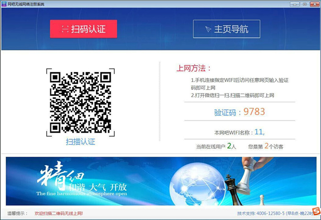Click the Sogou input method S icon
Image resolution: width=321 pixels, height=220 pixels.
tap(317, 212)
